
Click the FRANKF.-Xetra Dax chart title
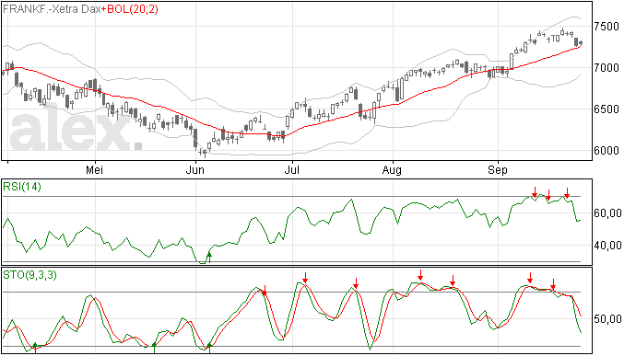tap(52, 9)
